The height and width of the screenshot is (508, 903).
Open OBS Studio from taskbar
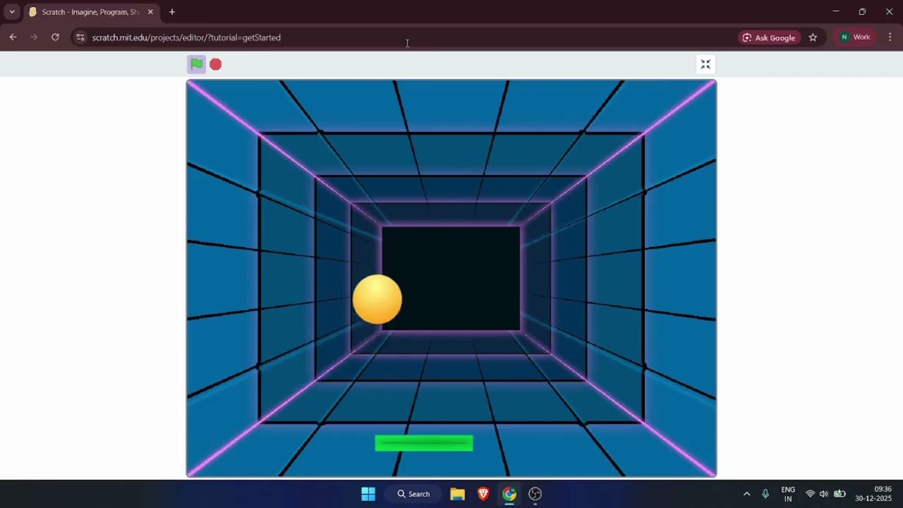coord(535,494)
